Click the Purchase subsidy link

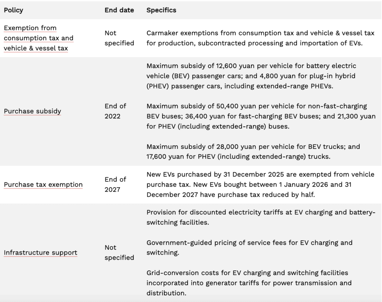(32, 111)
